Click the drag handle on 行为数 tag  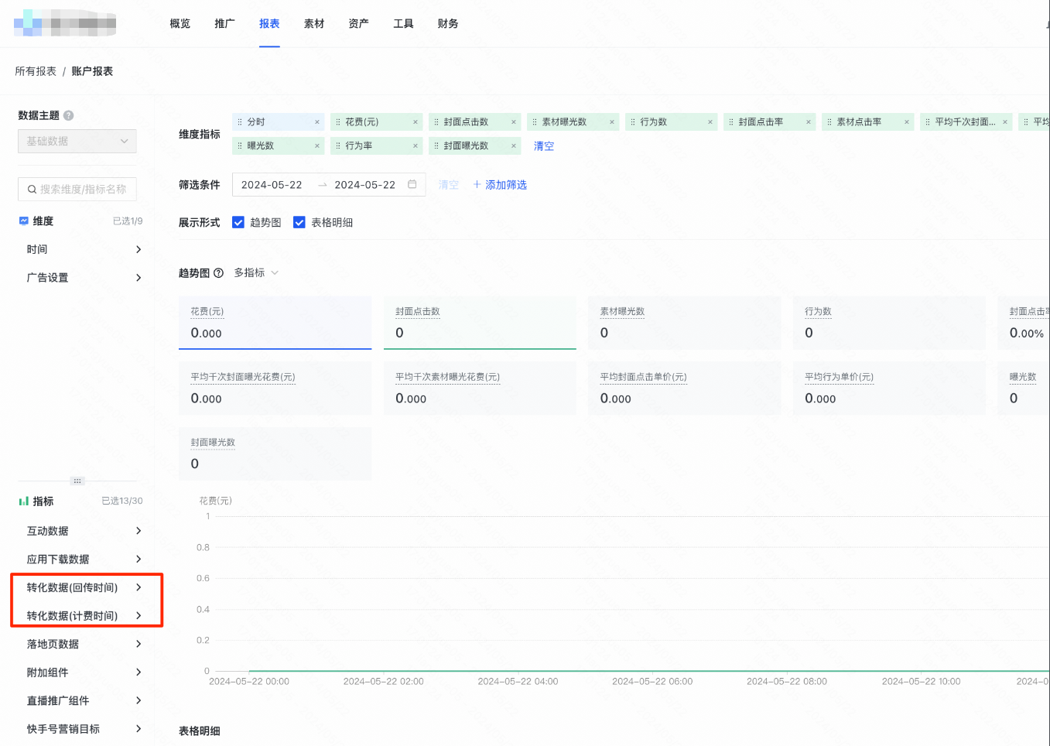633,122
